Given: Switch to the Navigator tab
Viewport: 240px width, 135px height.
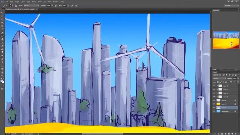Looking at the screenshot, I should pos(216,10).
